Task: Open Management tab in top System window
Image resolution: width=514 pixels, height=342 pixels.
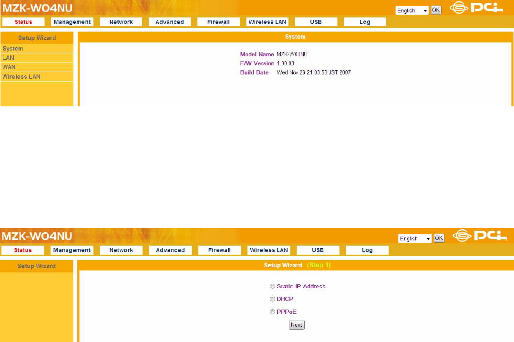Action: 72,22
